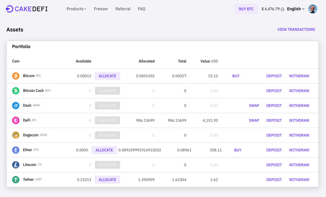
Task: Withdraw Bitcoin Cash
Action: [299, 91]
